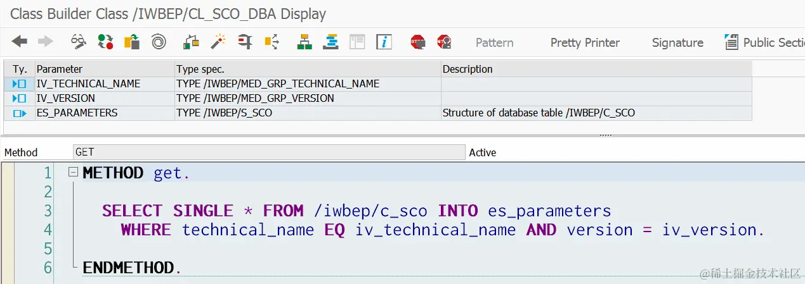The width and height of the screenshot is (805, 284).
Task: Open Where-Used List icon
Action: pyautogui.click(x=272, y=42)
